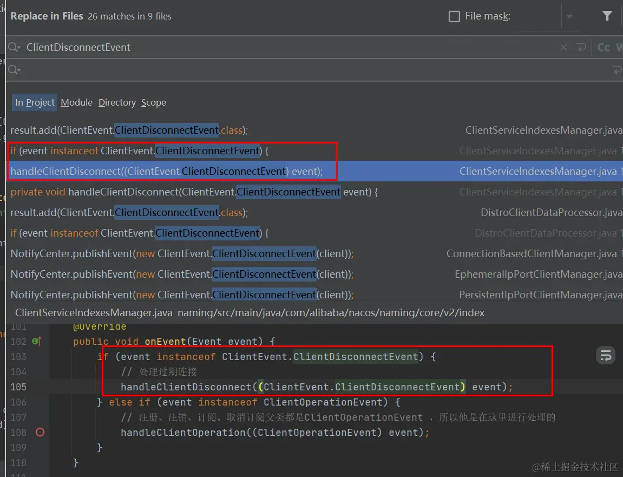Click the Chinese comment on line 104

pos(159,371)
